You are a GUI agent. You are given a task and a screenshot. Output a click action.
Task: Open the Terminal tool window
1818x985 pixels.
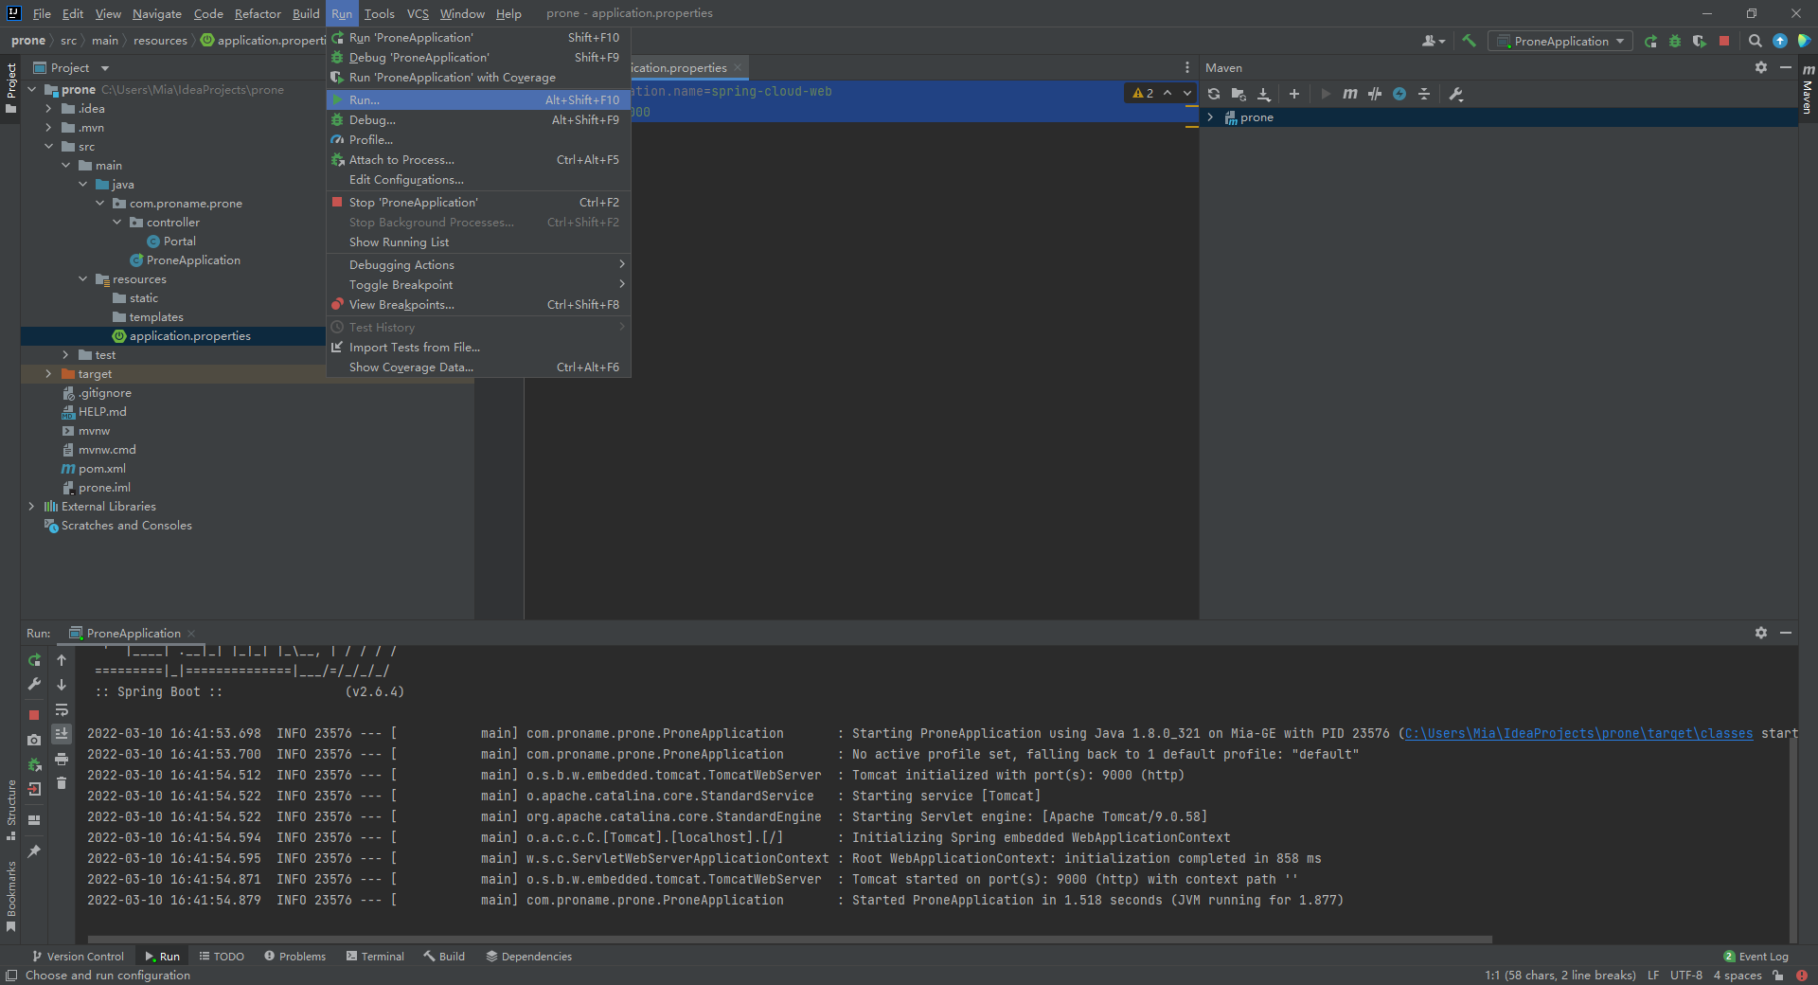point(375,957)
